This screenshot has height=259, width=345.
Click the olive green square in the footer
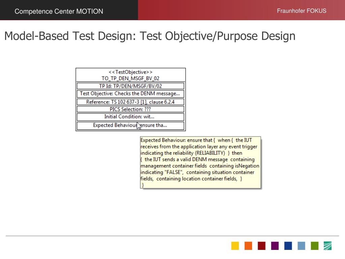(315, 246)
